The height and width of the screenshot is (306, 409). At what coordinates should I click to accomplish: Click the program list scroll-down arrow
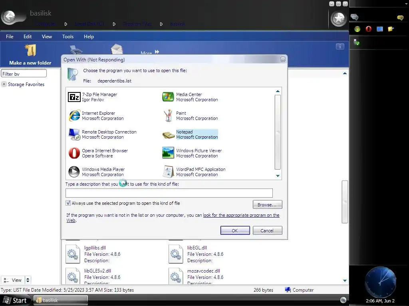pos(278,176)
